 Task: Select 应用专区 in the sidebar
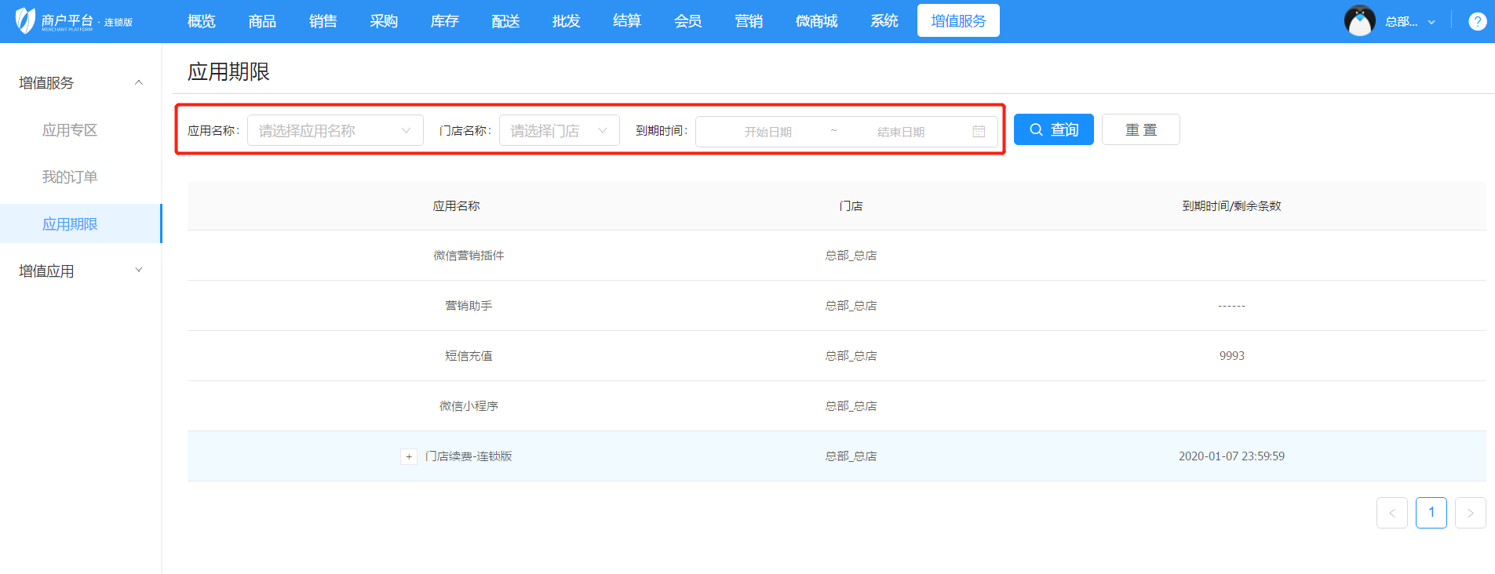coord(70,130)
